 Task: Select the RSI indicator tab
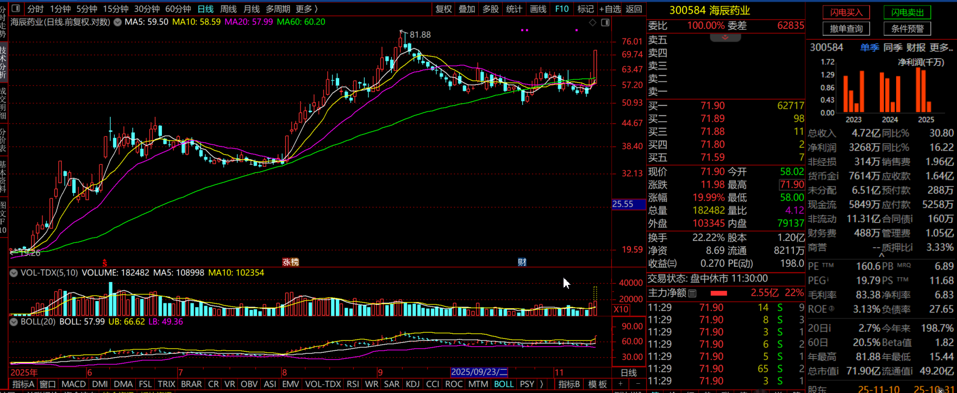point(353,384)
